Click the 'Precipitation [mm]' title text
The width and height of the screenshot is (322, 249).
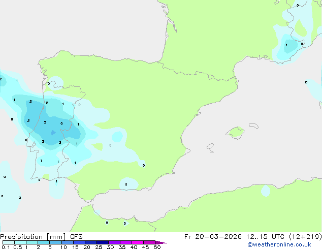pyautogui.click(x=33, y=237)
